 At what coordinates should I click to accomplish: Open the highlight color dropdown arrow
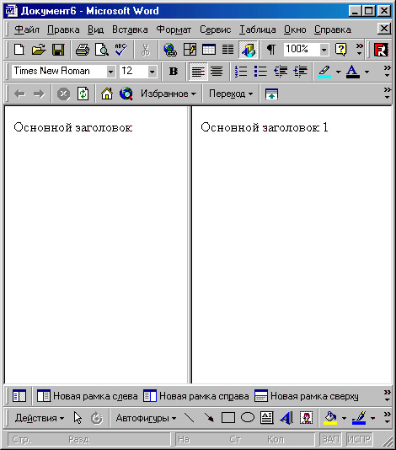pos(339,72)
